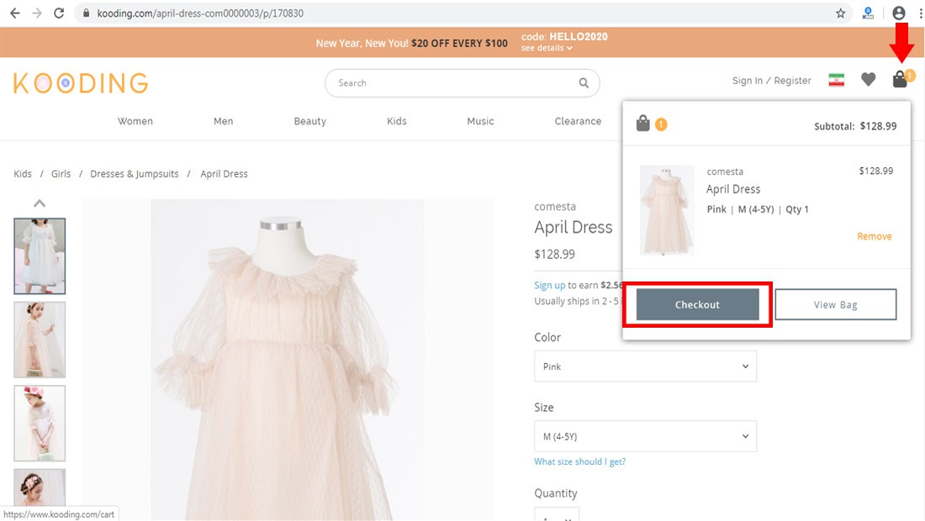Click the View Bag button

[835, 305]
